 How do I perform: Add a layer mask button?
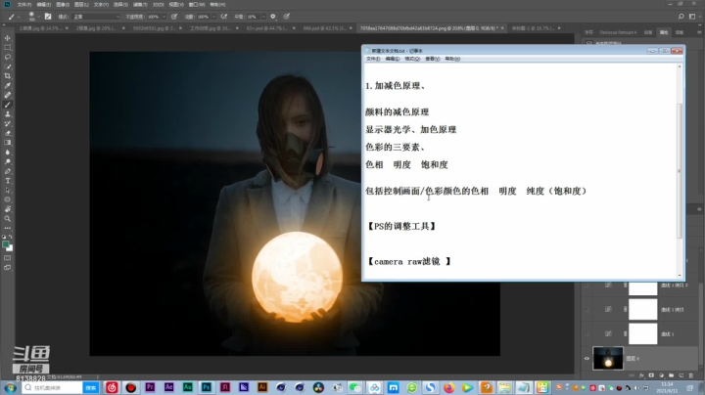point(651,375)
